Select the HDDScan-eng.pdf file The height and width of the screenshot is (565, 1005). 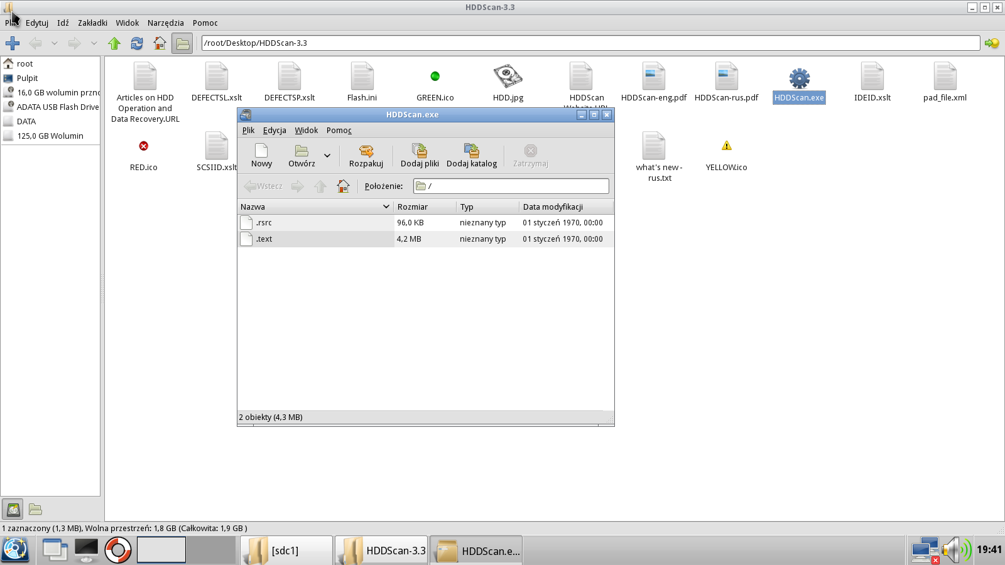tap(654, 82)
